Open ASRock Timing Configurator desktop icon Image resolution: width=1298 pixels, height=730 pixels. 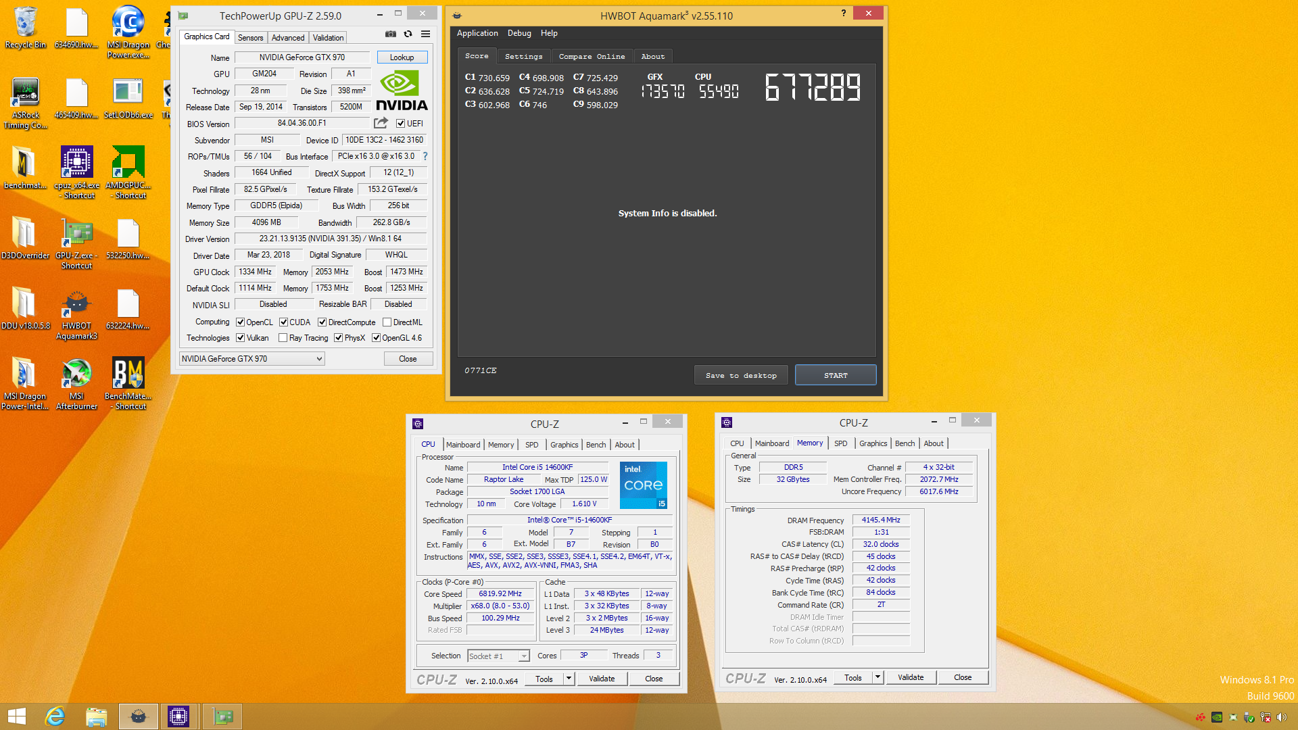26,103
